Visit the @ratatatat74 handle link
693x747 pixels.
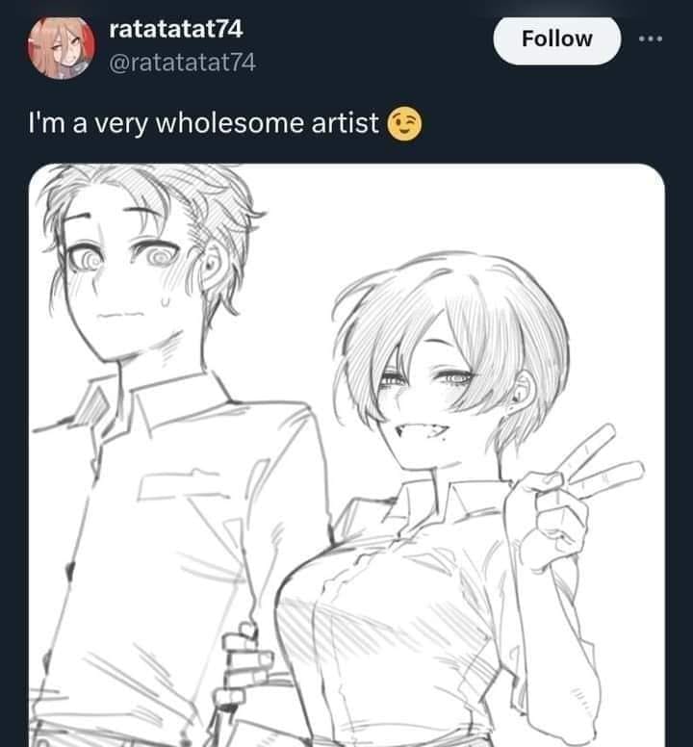pyautogui.click(x=183, y=63)
